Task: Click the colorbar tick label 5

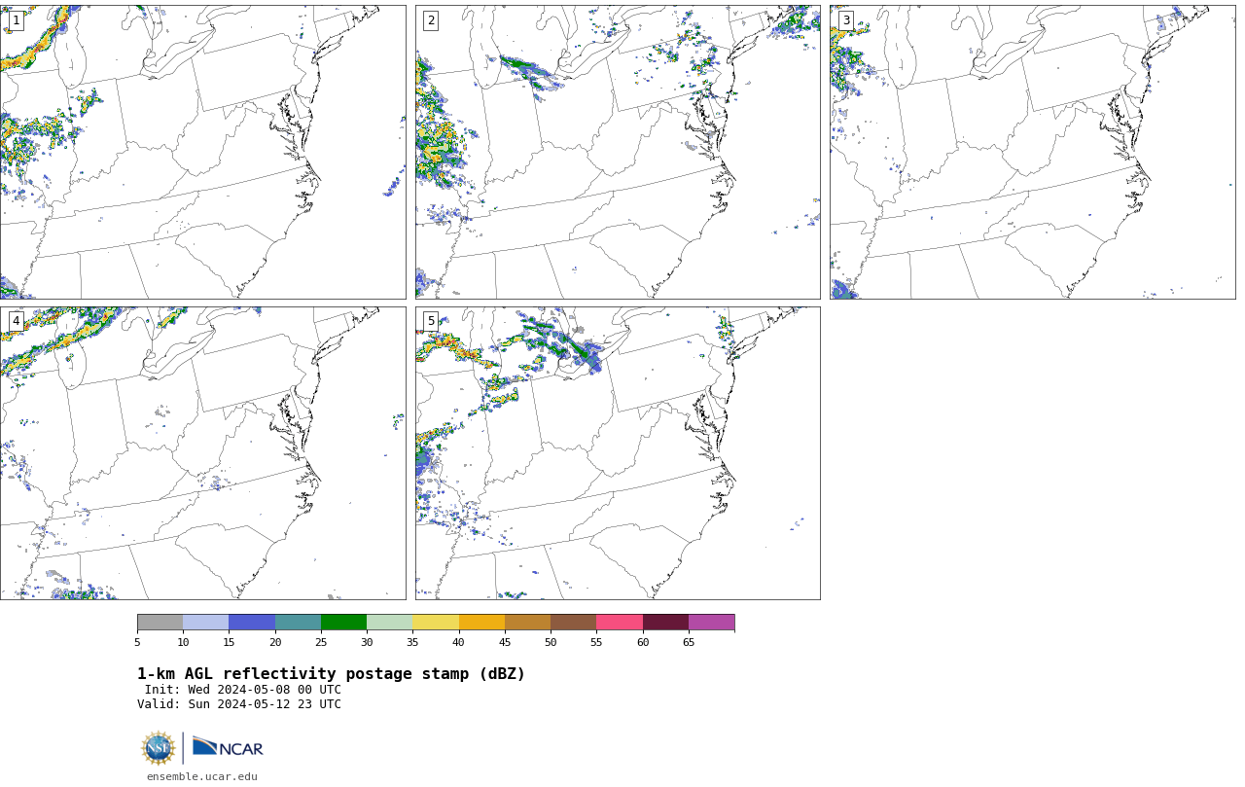Action: [137, 642]
